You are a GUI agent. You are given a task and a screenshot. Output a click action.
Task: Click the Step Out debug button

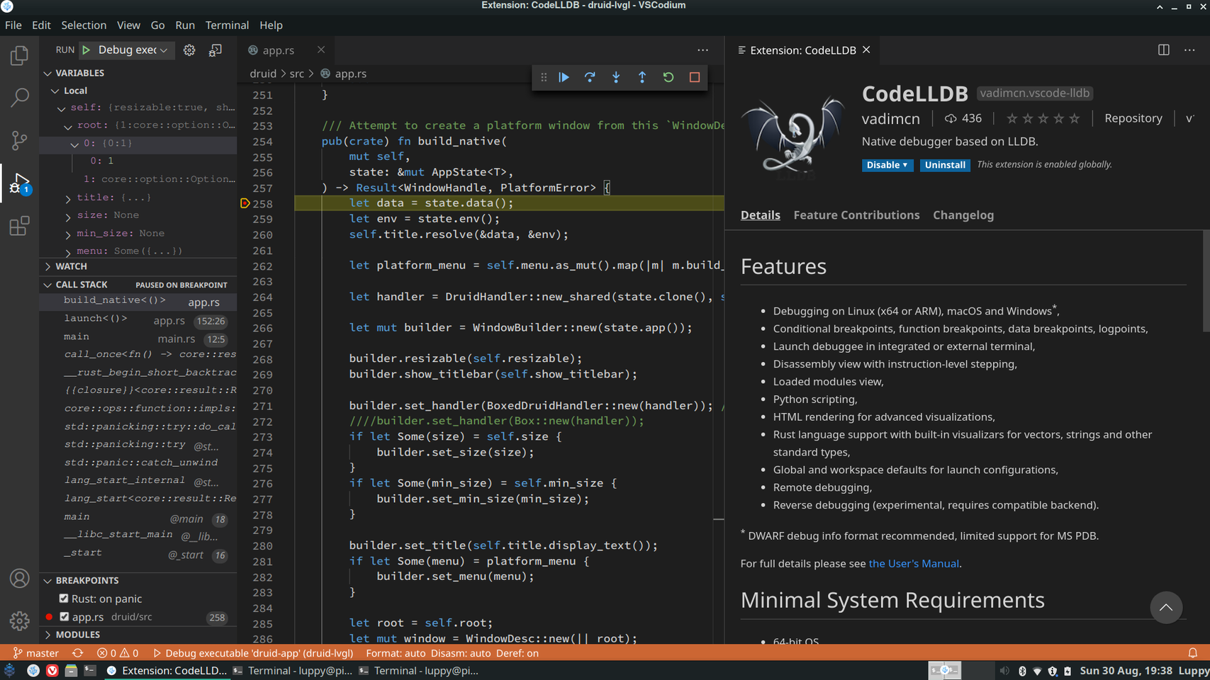[x=642, y=77]
